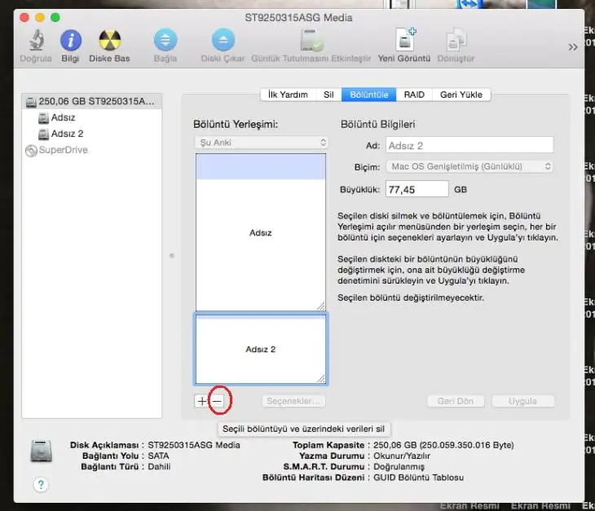Click the Dönüştür convert icon
This screenshot has height=511, width=595.
pyautogui.click(x=456, y=41)
